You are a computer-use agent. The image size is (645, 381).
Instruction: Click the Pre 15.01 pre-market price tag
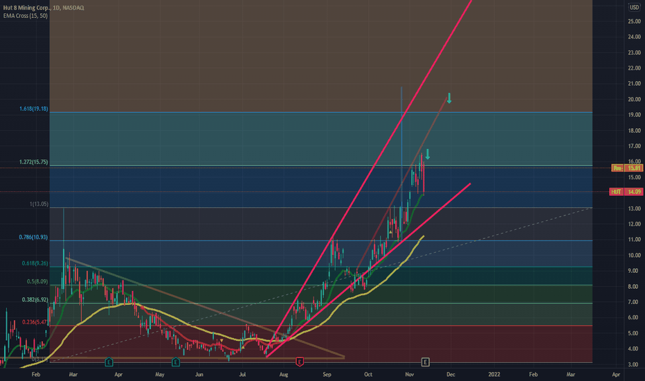(627, 168)
